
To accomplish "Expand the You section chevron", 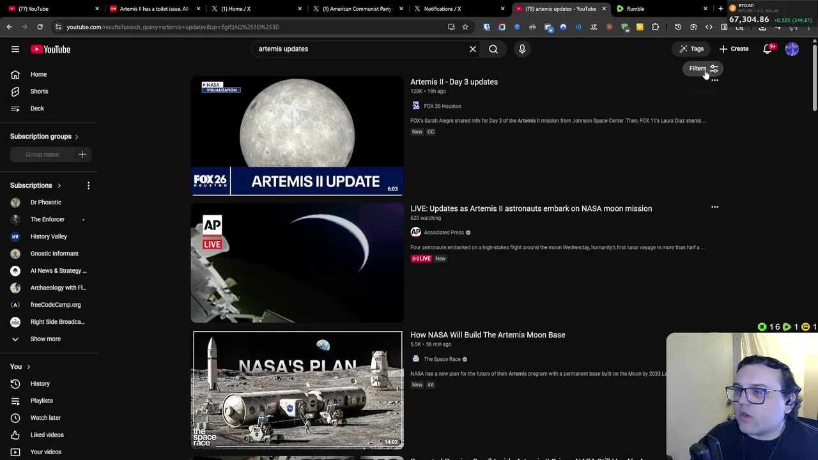I will tap(28, 367).
